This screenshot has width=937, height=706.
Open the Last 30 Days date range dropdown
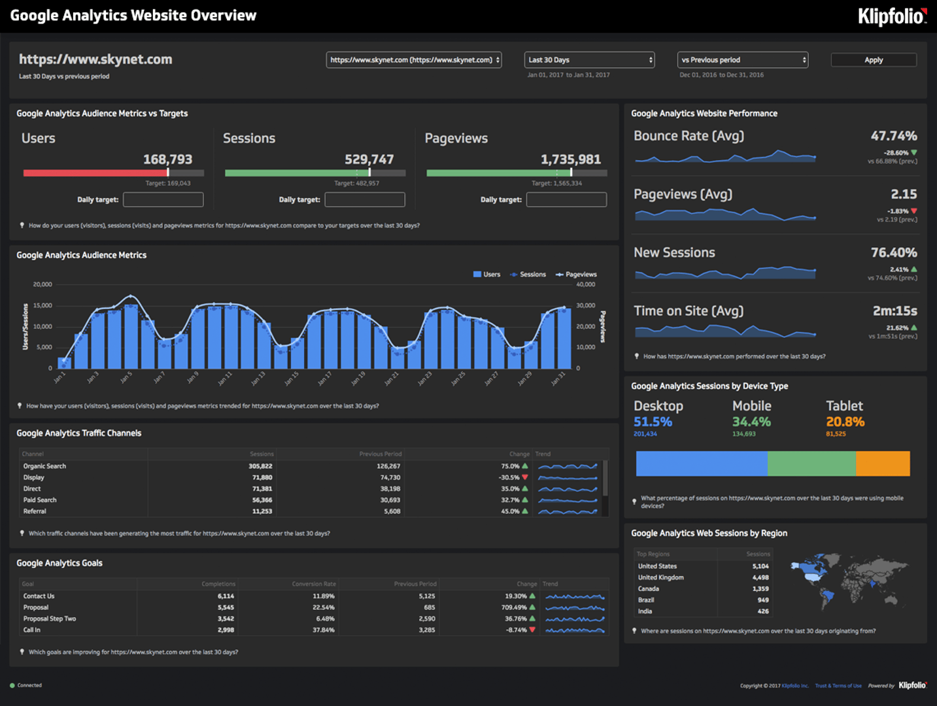click(589, 60)
